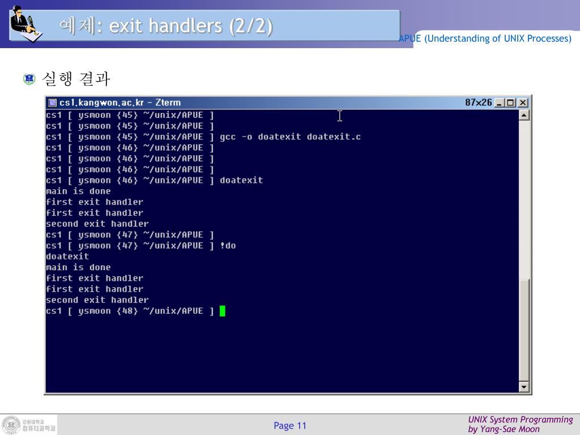The height and width of the screenshot is (435, 580).
Task: Click the 'doatexit' echoed line after !do
Action: point(67,257)
